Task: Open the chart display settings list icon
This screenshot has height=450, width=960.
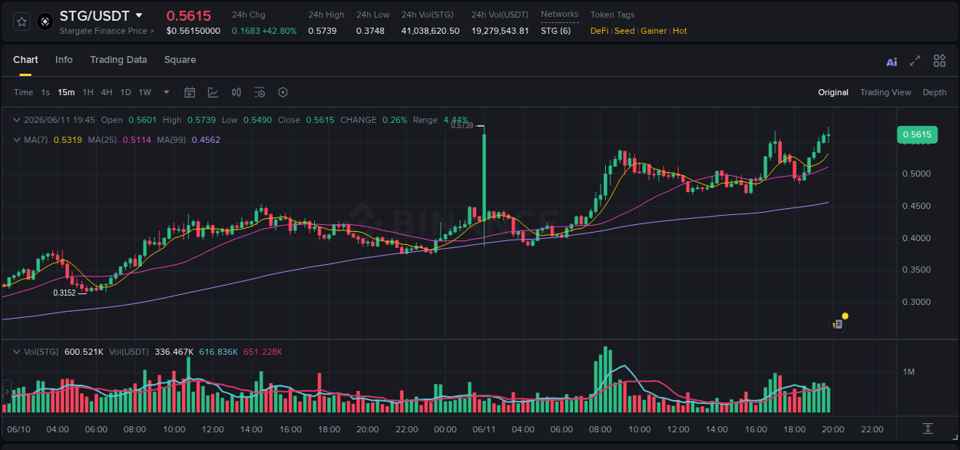Action: pyautogui.click(x=260, y=92)
